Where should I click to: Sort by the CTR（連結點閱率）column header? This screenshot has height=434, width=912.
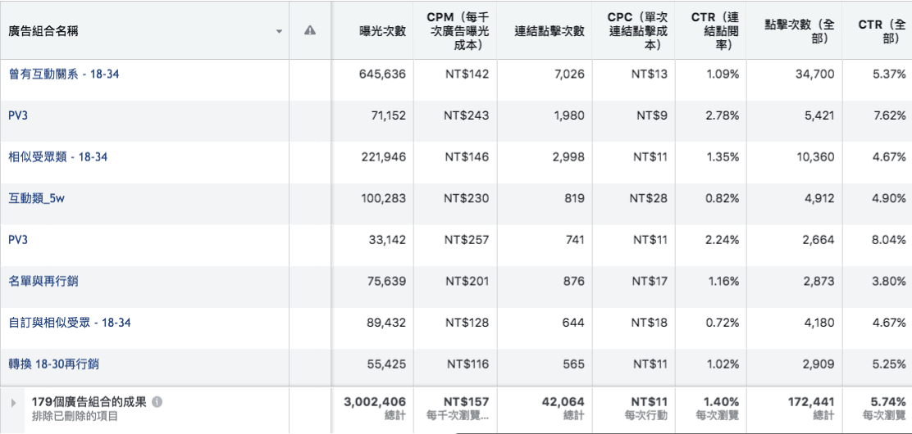point(714,31)
